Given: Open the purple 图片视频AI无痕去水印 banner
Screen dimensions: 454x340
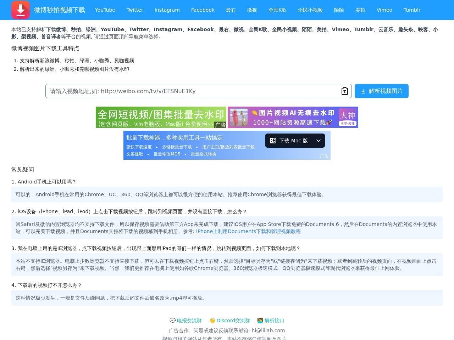Looking at the screenshot, I should (x=293, y=117).
